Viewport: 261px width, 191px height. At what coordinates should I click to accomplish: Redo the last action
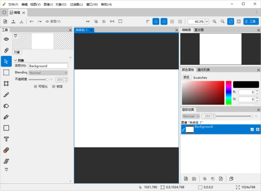[x=39, y=22]
